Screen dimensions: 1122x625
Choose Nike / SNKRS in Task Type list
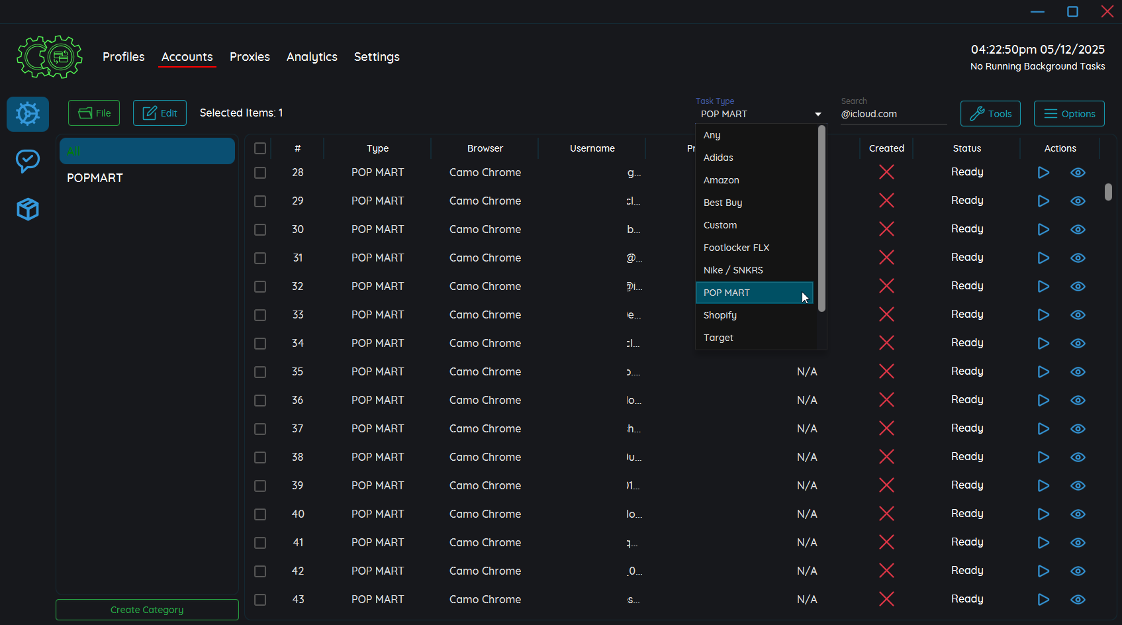[756, 270]
